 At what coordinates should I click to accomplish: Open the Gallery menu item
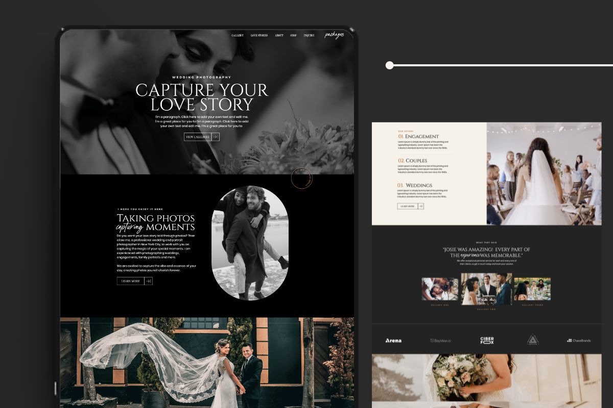(238, 36)
